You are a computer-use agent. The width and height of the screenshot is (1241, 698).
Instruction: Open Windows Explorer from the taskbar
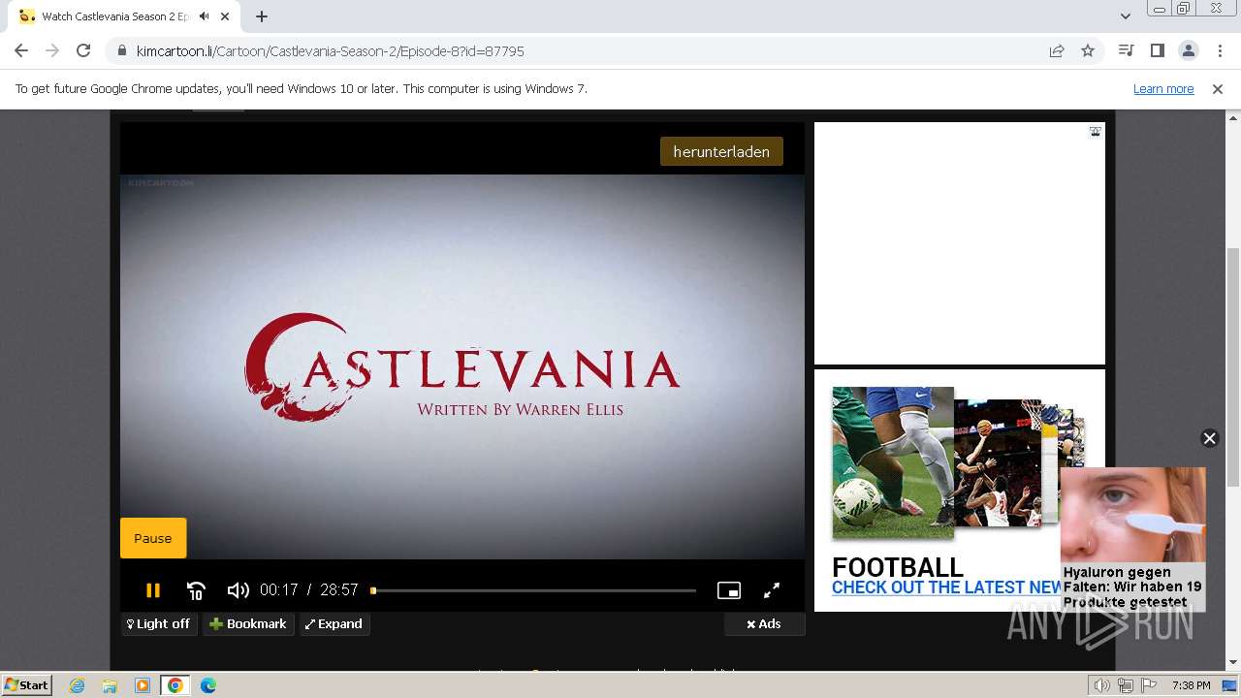click(110, 685)
